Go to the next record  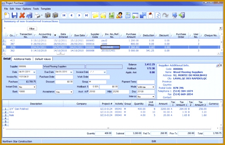79,15
